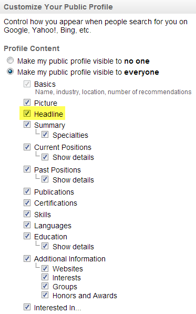Uncheck Past Positions checkbox
Screen dimensions: 196x314
(x=27, y=169)
